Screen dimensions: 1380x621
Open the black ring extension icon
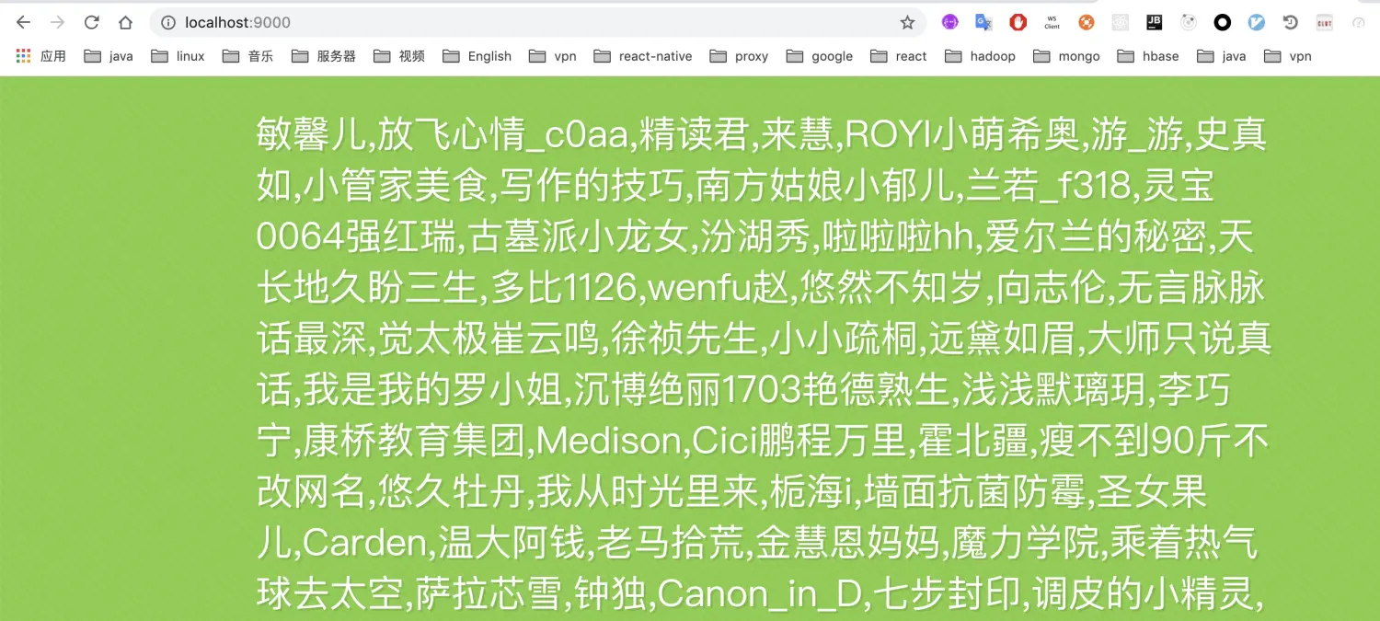pos(1223,22)
